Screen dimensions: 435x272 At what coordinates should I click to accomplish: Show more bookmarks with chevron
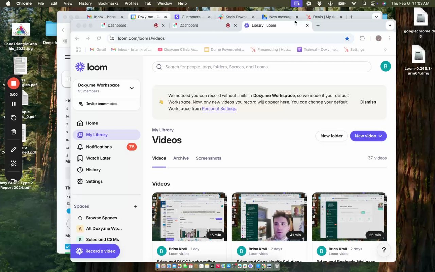[385, 50]
